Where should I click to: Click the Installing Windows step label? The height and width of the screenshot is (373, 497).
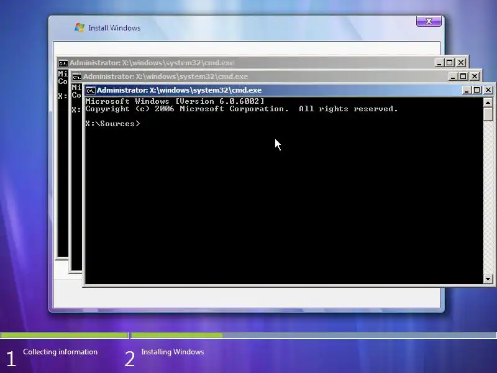(173, 352)
